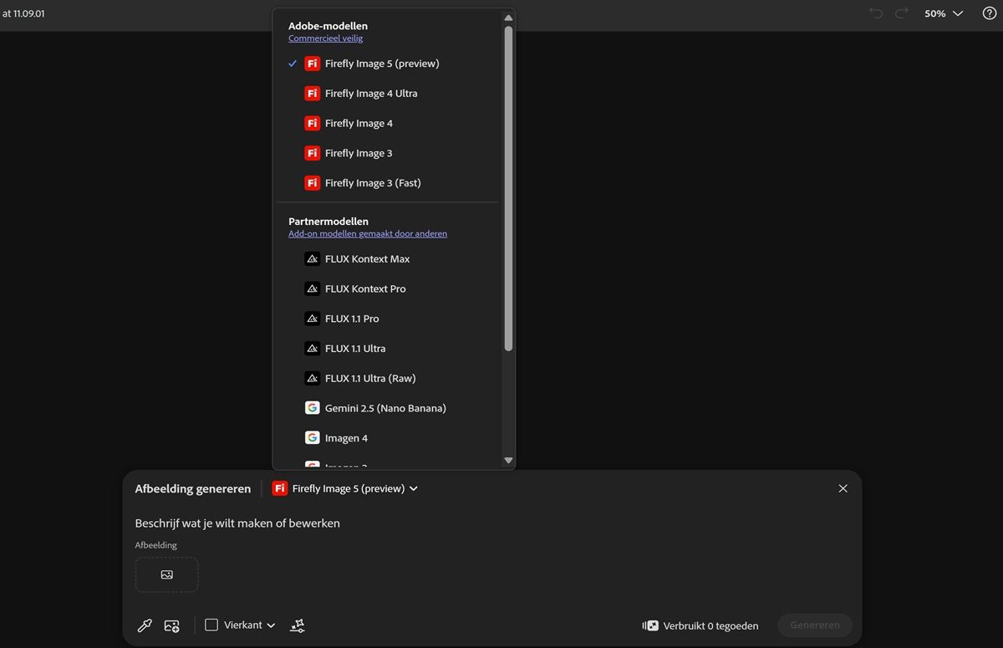Open the Commercieel veilig link
The height and width of the screenshot is (648, 1003).
(325, 38)
